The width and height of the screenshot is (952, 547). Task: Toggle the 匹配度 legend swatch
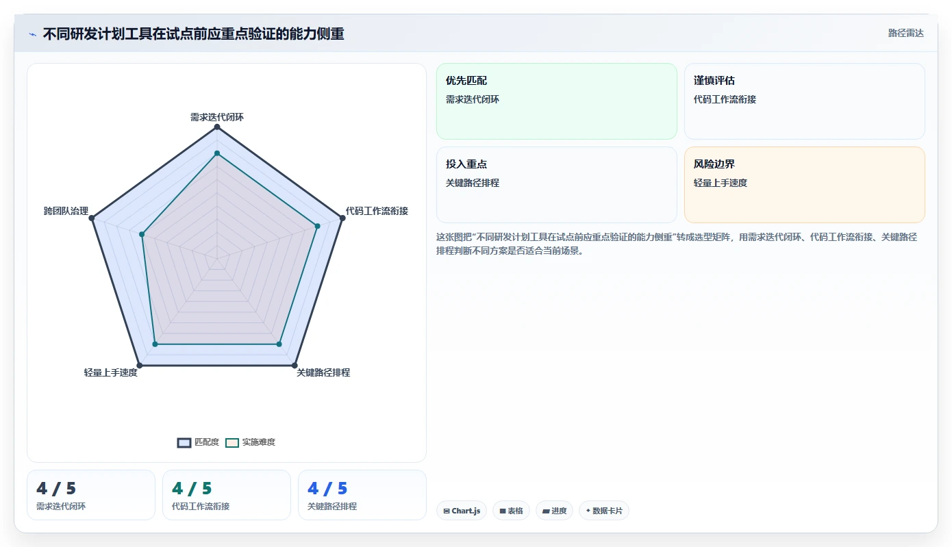point(184,442)
